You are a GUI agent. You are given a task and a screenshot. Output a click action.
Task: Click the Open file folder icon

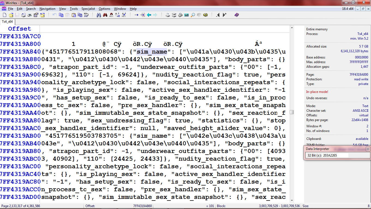click(11, 15)
